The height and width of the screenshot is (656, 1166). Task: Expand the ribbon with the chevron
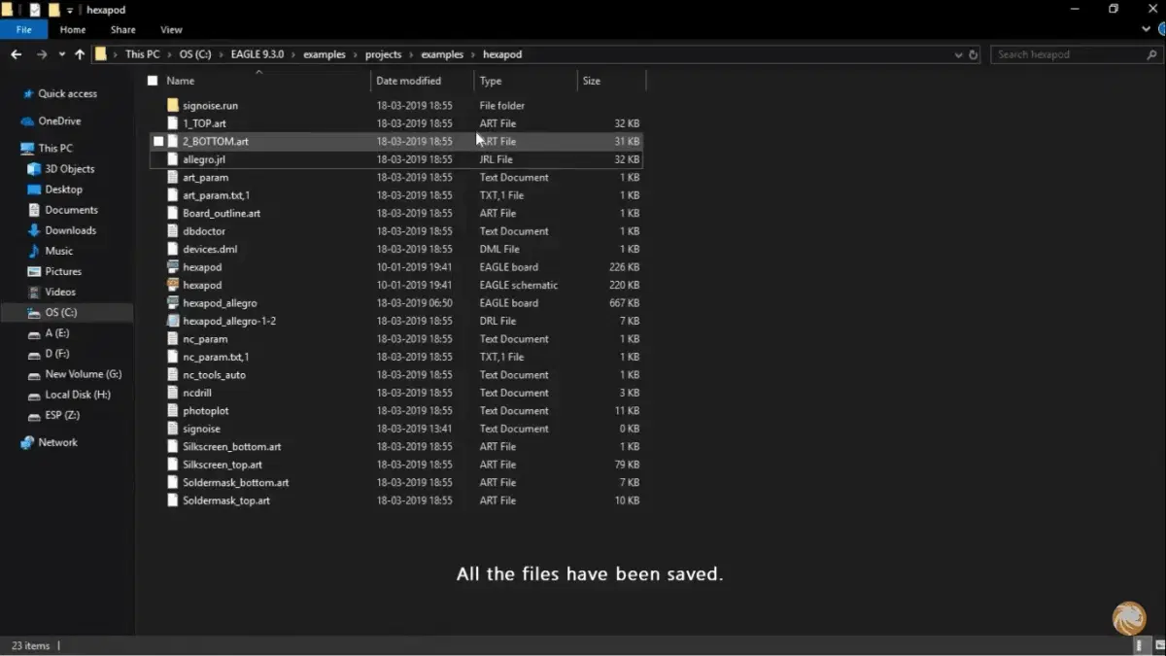1147,30
